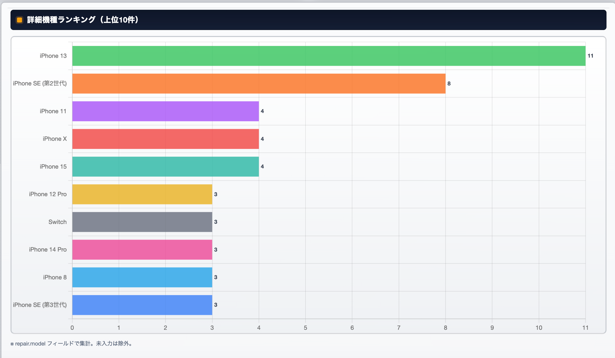615x358 pixels.
Task: Click the x-axis tick label 7
Action: (x=399, y=328)
